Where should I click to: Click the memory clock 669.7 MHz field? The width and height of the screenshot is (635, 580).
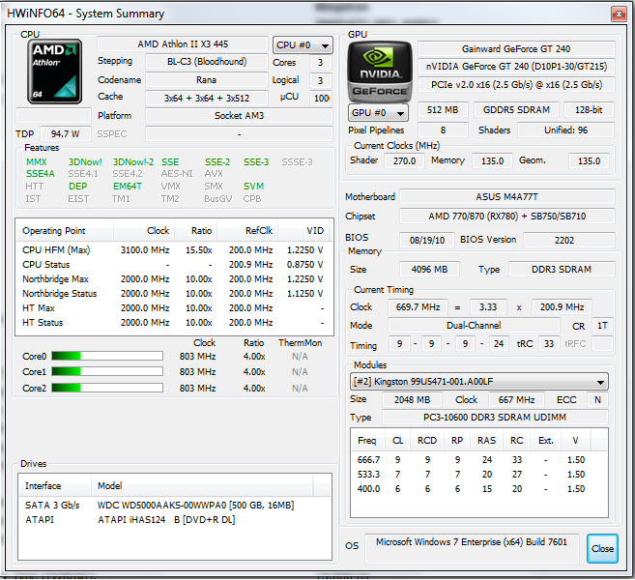(x=418, y=307)
